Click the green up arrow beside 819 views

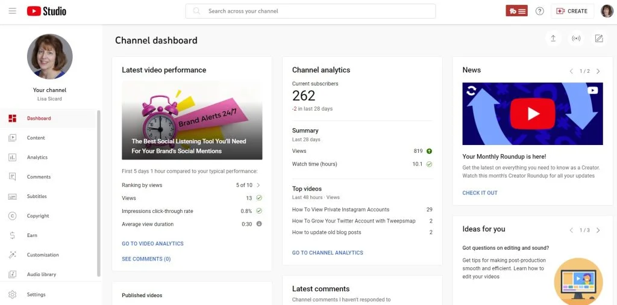[429, 151]
